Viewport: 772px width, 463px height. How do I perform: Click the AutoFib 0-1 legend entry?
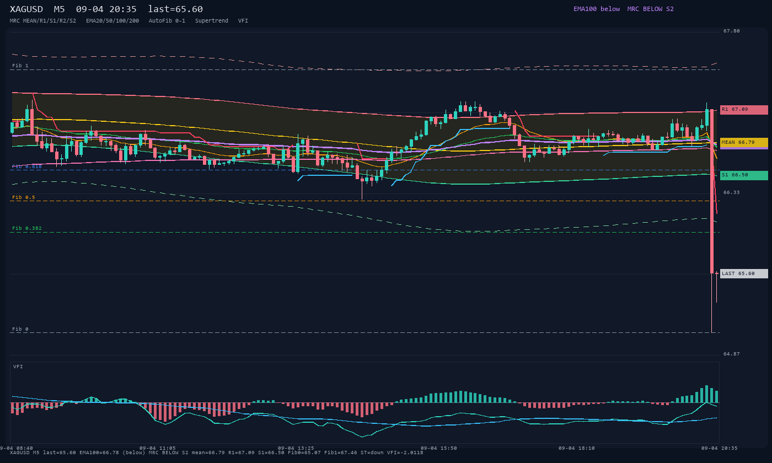(167, 21)
